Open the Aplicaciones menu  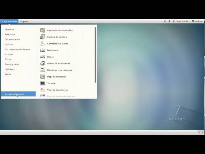[9, 21]
